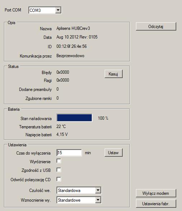Click the Port COM label
Image resolution: width=182 pixels, height=211 pixels.
pyautogui.click(x=13, y=10)
